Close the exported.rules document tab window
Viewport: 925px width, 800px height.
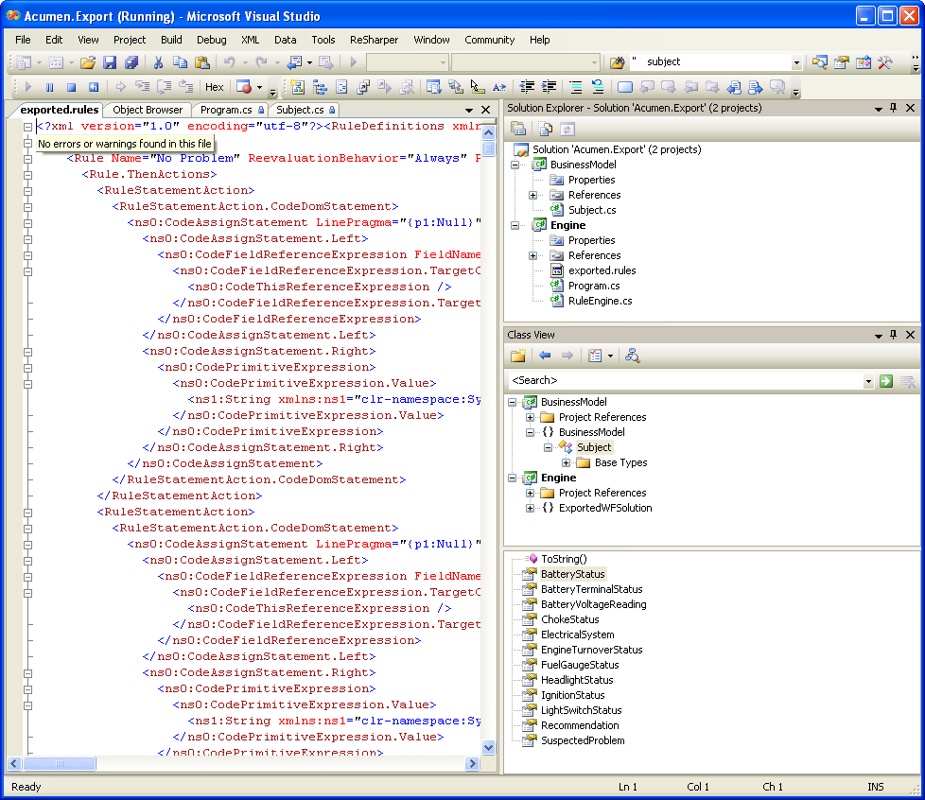(485, 110)
